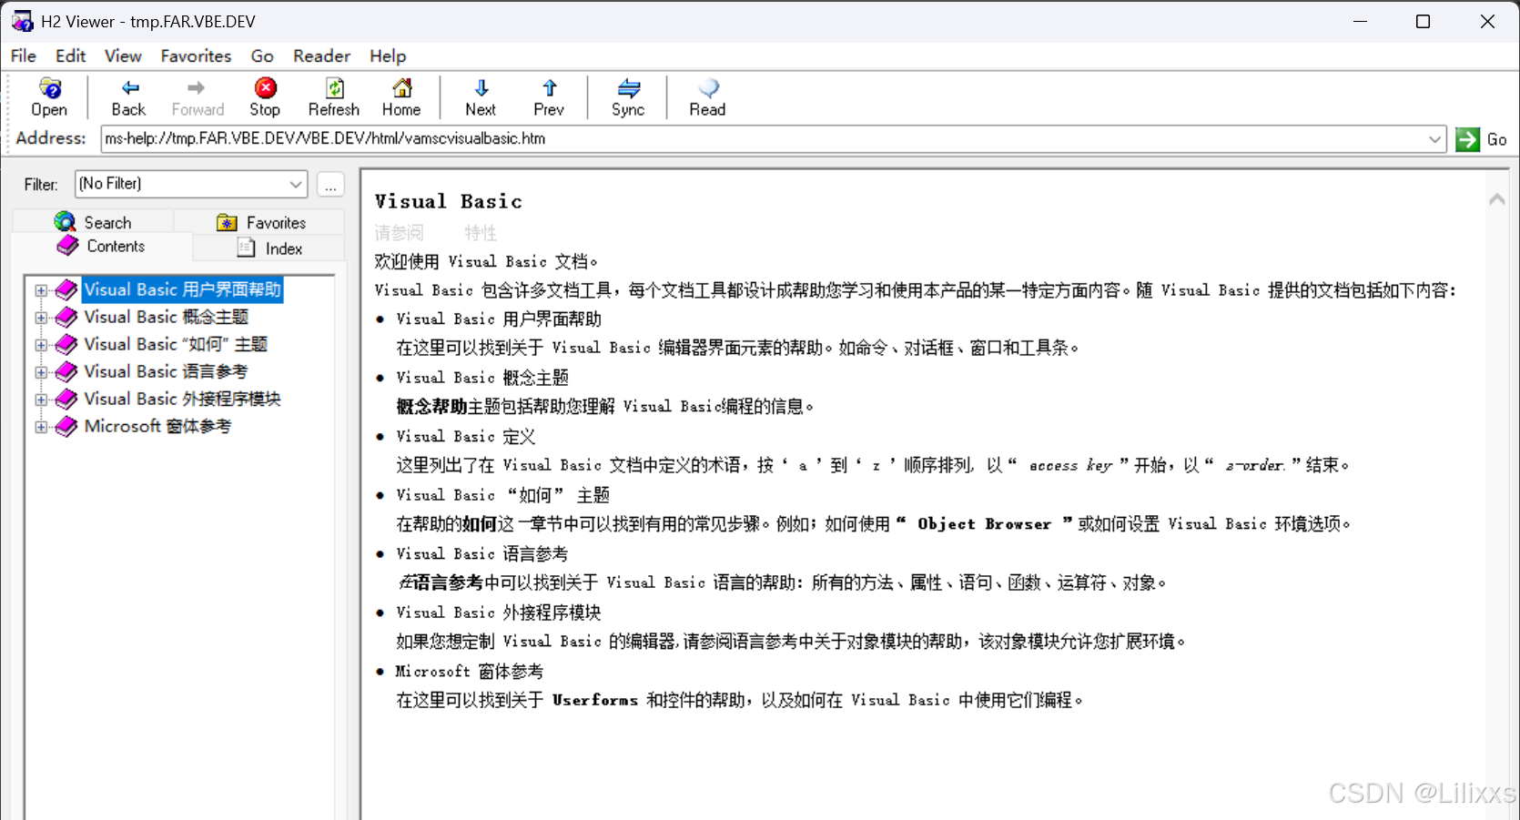Select Microsoft 窗体参考 tree item
This screenshot has width=1520, height=820.
(157, 426)
